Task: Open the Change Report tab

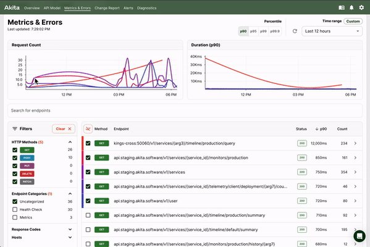Action: [107, 8]
